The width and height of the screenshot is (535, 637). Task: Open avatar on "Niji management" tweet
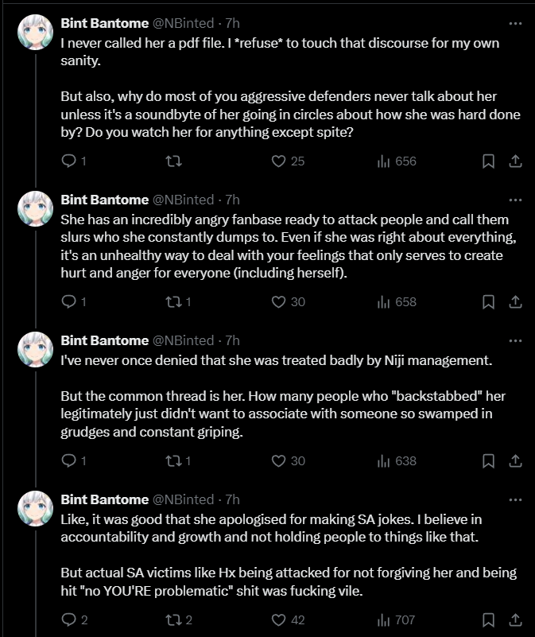[x=35, y=349]
